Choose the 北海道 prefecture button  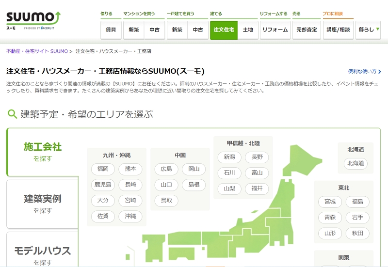point(356,163)
